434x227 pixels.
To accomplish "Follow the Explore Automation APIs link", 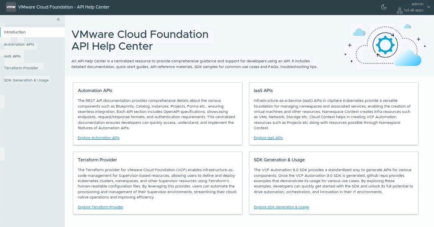I will click(99, 138).
